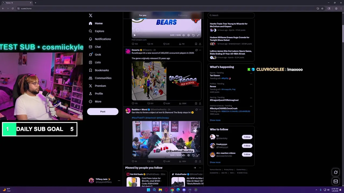Like the Baddies + More post
Image resolution: width=344 pixels, height=193 pixels.
(167, 161)
